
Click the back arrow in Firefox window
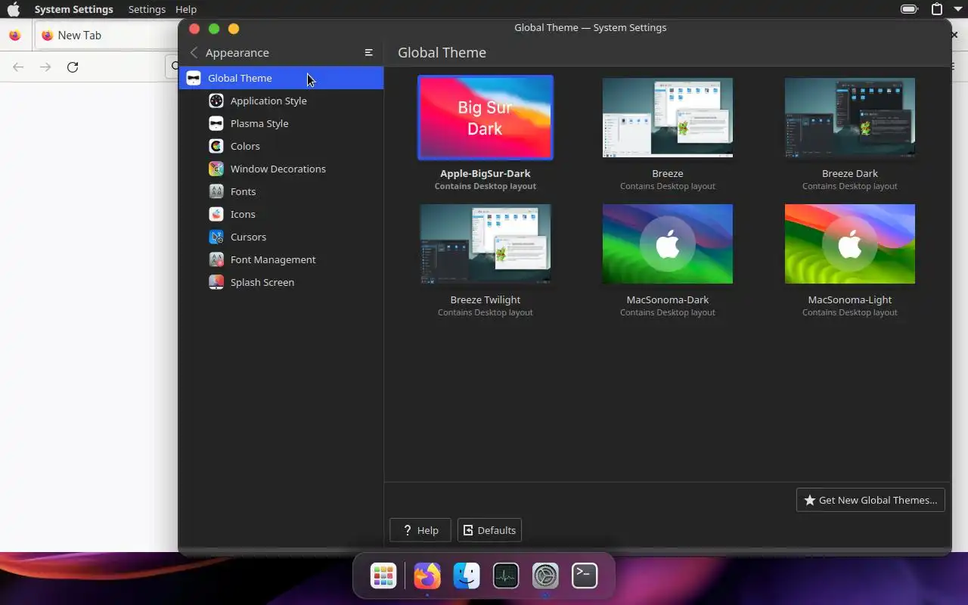click(18, 67)
